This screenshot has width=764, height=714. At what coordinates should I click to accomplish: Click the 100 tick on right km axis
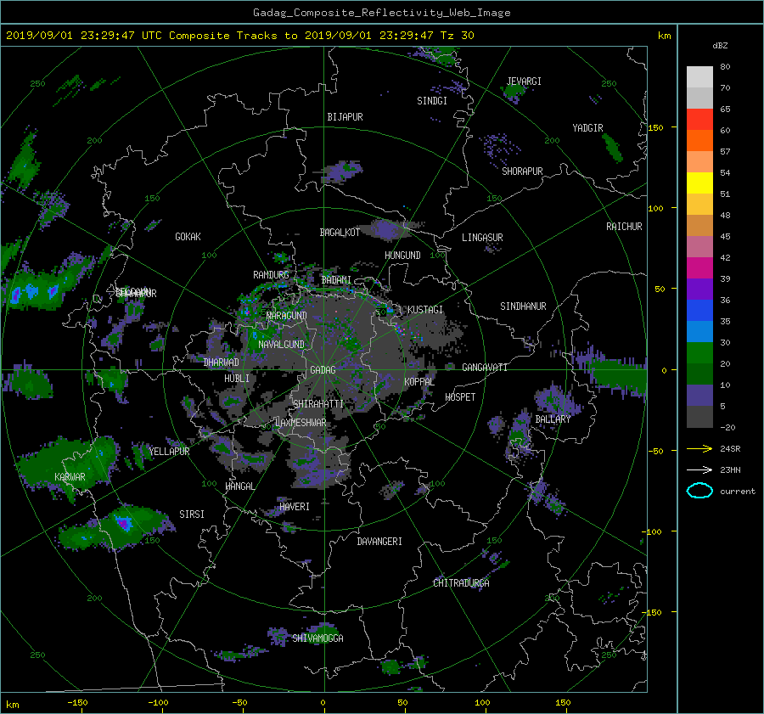click(655, 209)
